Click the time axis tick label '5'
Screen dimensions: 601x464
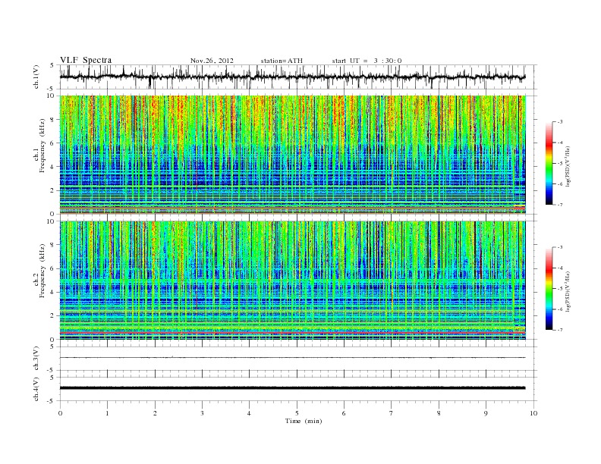click(297, 413)
